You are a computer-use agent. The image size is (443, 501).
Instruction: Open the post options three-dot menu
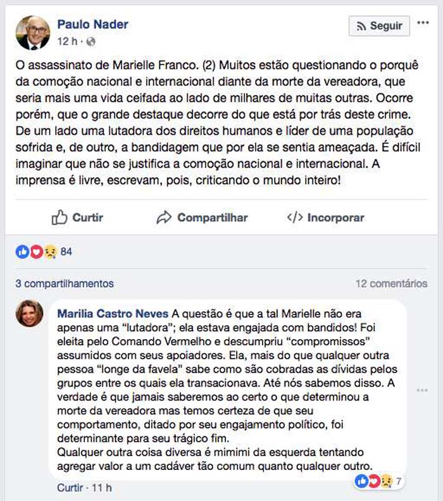click(x=423, y=23)
